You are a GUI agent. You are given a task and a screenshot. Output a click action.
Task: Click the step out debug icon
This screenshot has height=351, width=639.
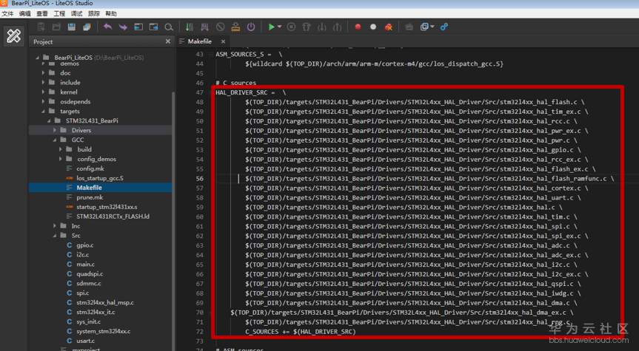(x=338, y=27)
